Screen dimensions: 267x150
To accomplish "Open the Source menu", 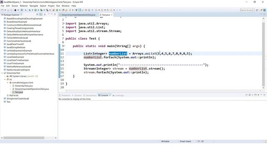I will [x=15, y=6].
